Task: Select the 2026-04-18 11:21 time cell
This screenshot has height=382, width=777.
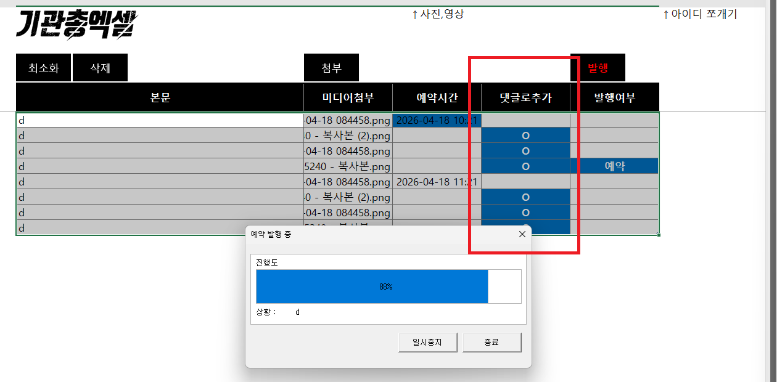Action: 437,182
